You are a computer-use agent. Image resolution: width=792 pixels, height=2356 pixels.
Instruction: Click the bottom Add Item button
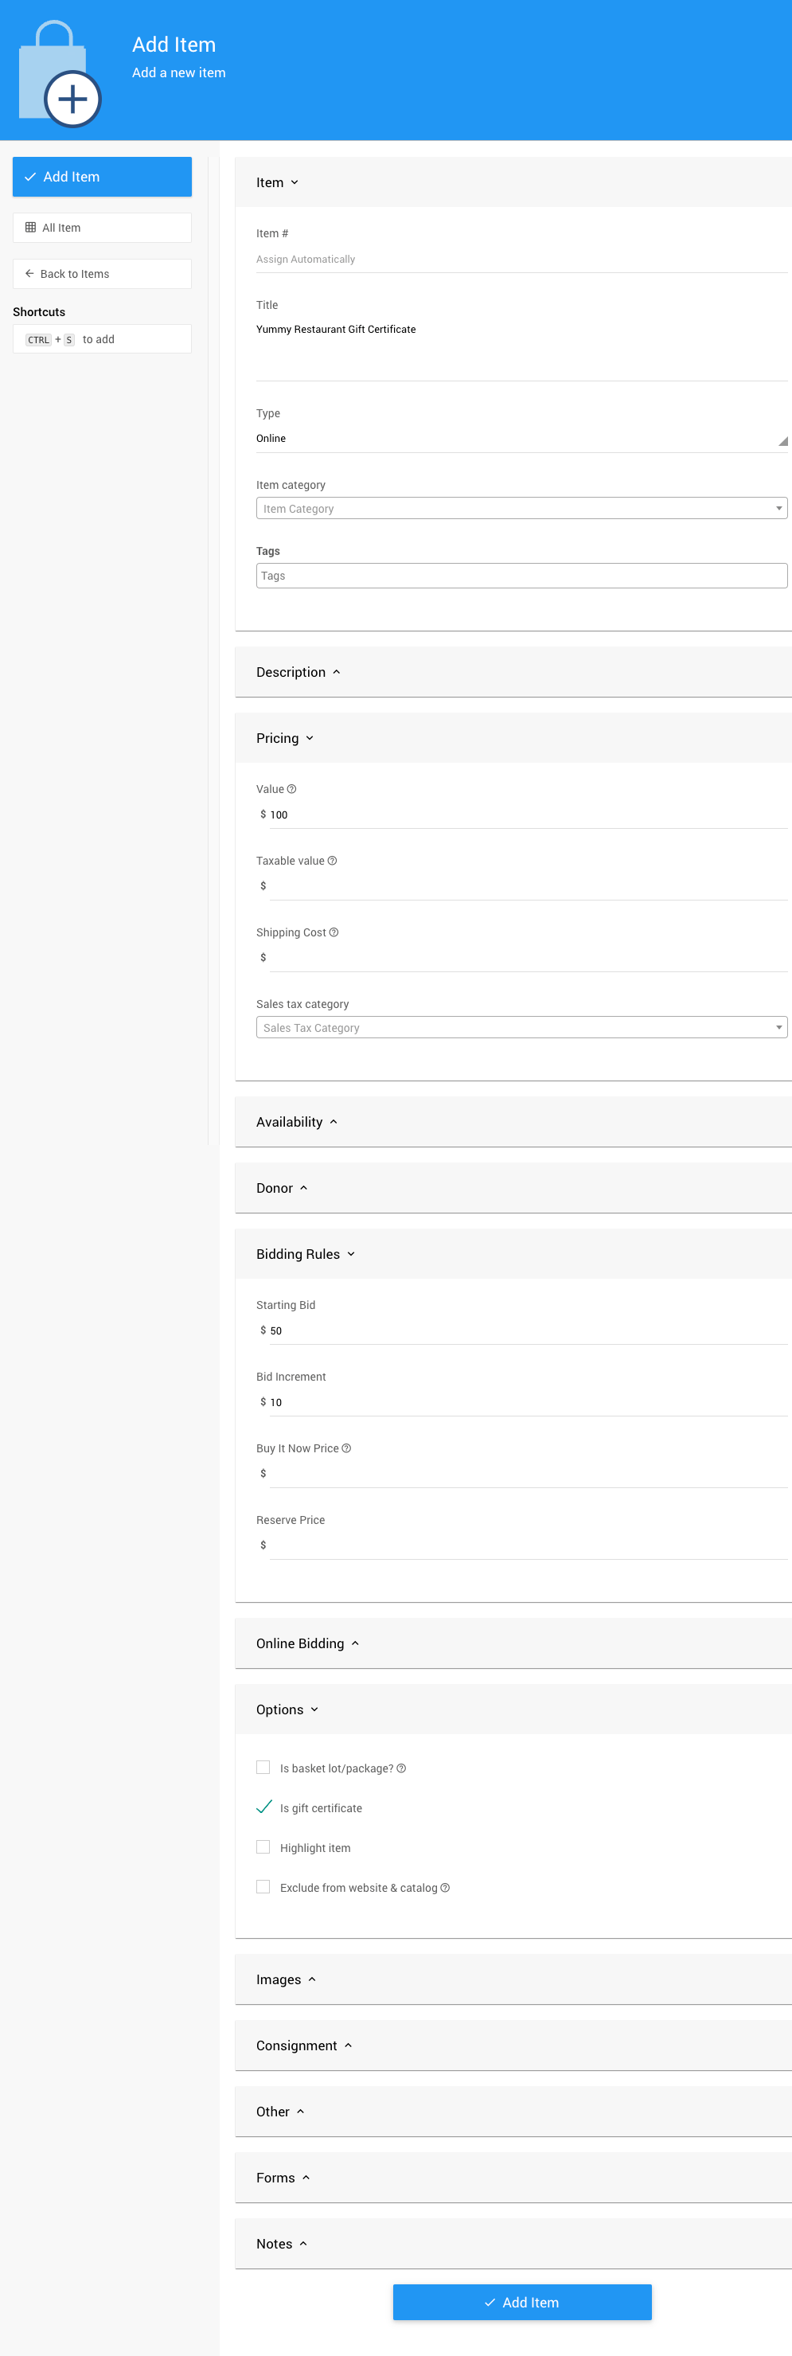521,2302
